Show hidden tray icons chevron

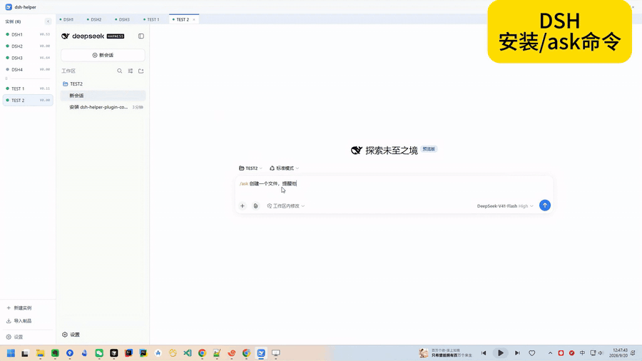pyautogui.click(x=550, y=353)
